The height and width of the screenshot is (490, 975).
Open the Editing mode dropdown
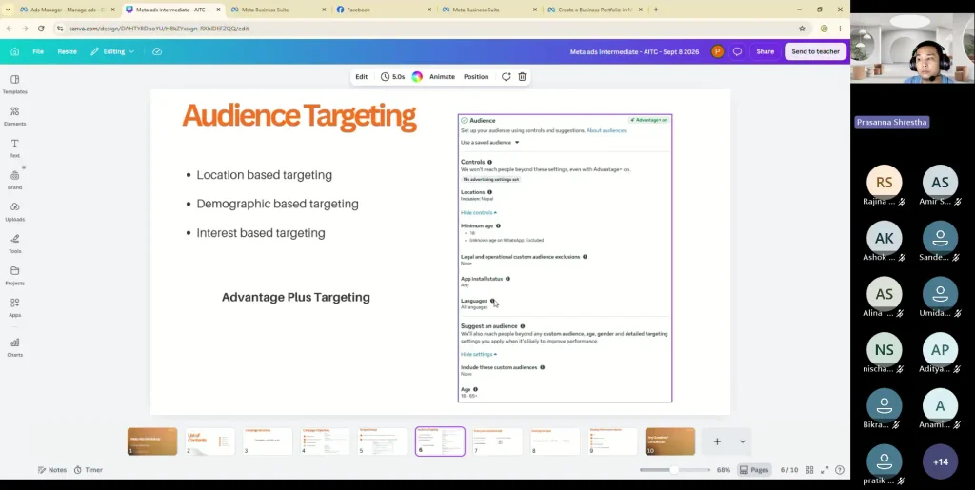click(x=112, y=51)
